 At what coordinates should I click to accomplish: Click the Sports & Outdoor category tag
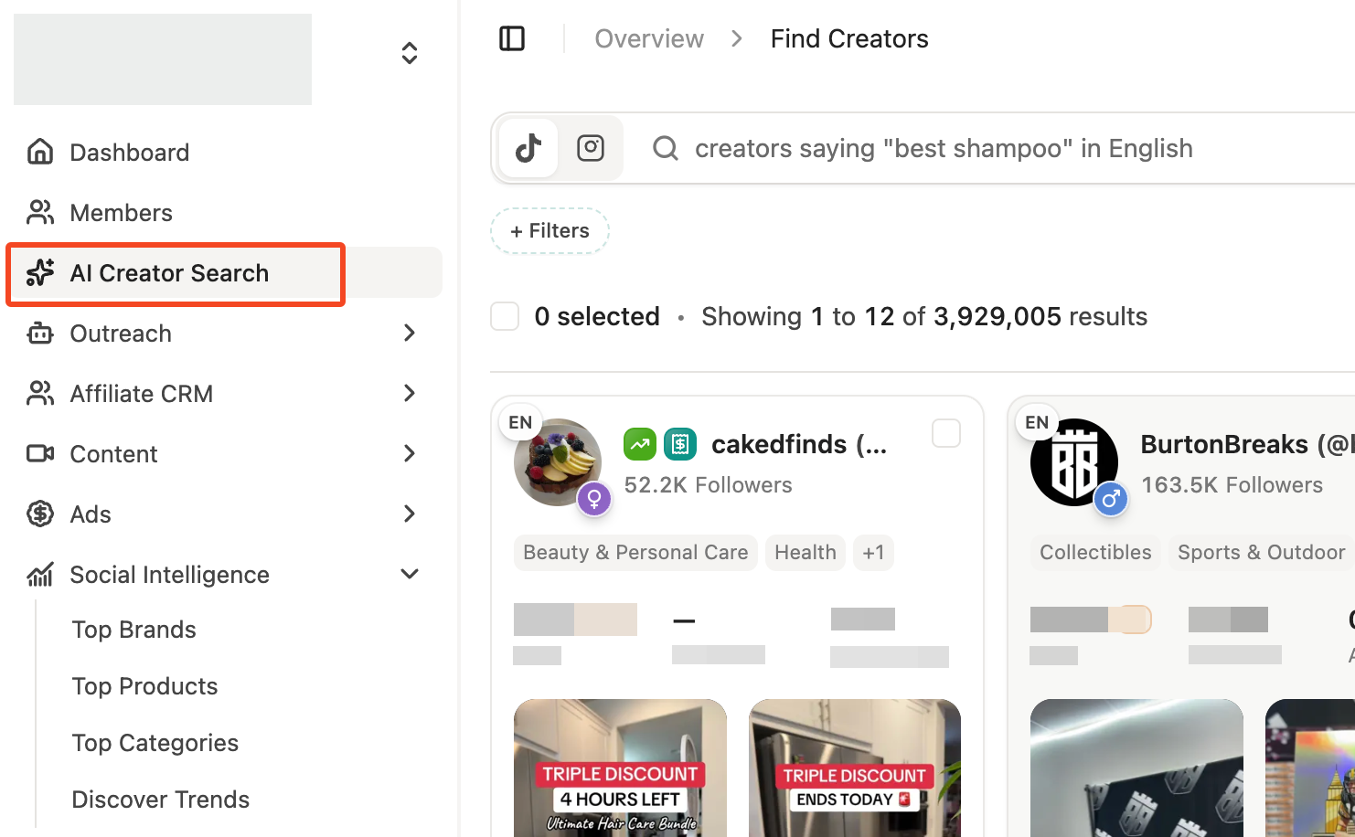click(x=1262, y=553)
